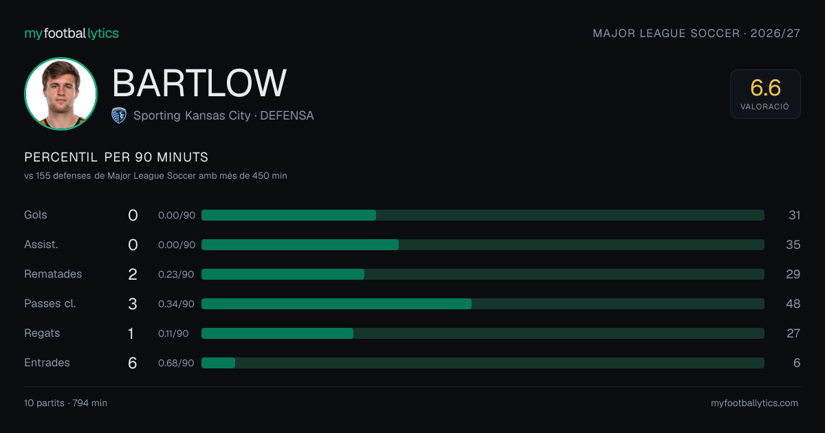Click the Sporting Kansas City team name
This screenshot has height=433, width=825.
tap(192, 115)
